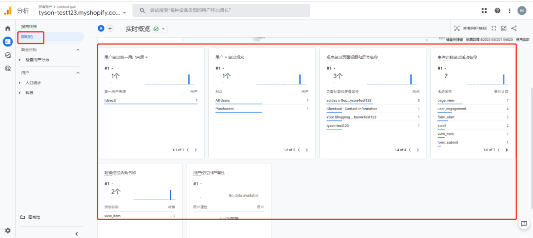Click the add comparison plus button
The image size is (533, 238).
point(110,29)
